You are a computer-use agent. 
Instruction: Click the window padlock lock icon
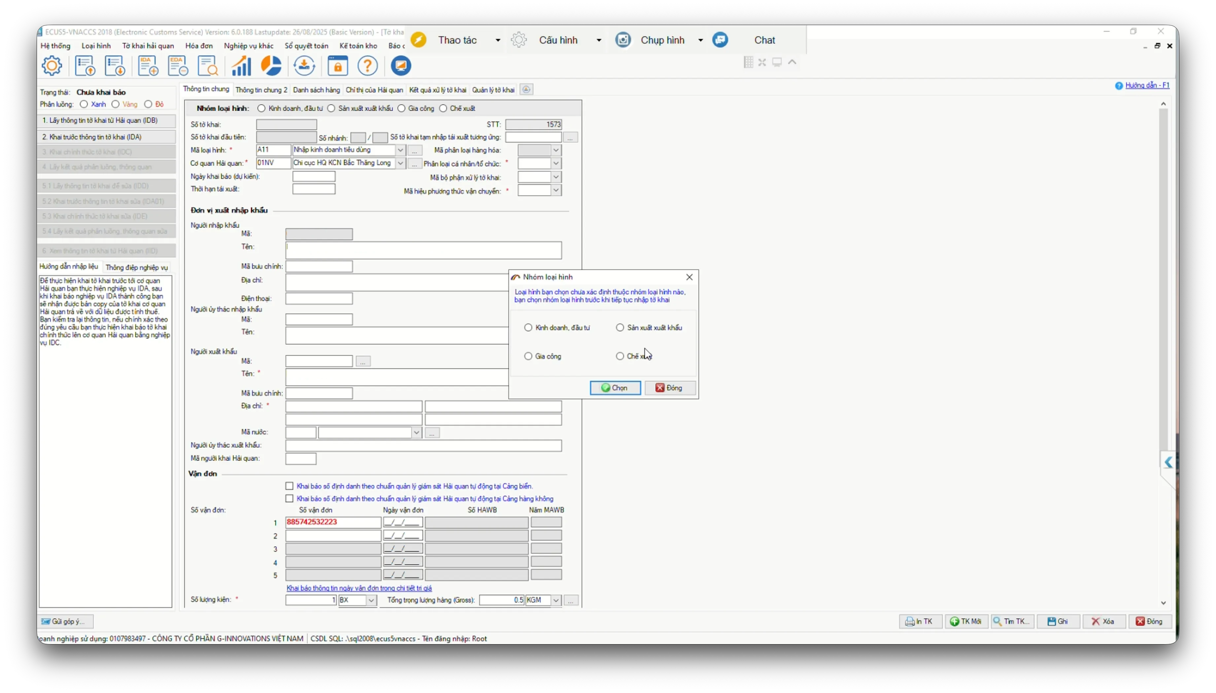tap(337, 66)
